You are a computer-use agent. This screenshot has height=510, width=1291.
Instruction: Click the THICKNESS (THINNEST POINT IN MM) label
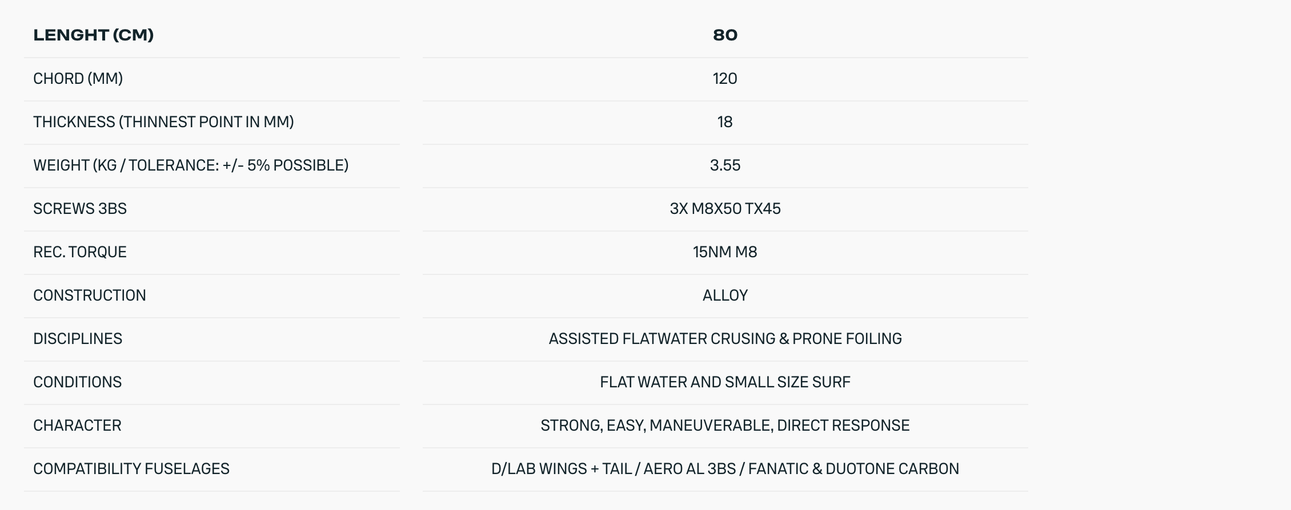[163, 122]
